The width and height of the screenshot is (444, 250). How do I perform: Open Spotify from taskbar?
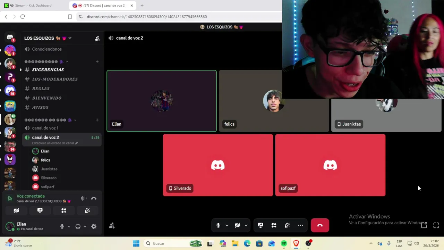point(284,243)
